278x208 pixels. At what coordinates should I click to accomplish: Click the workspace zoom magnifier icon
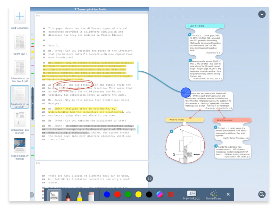coord(262,194)
